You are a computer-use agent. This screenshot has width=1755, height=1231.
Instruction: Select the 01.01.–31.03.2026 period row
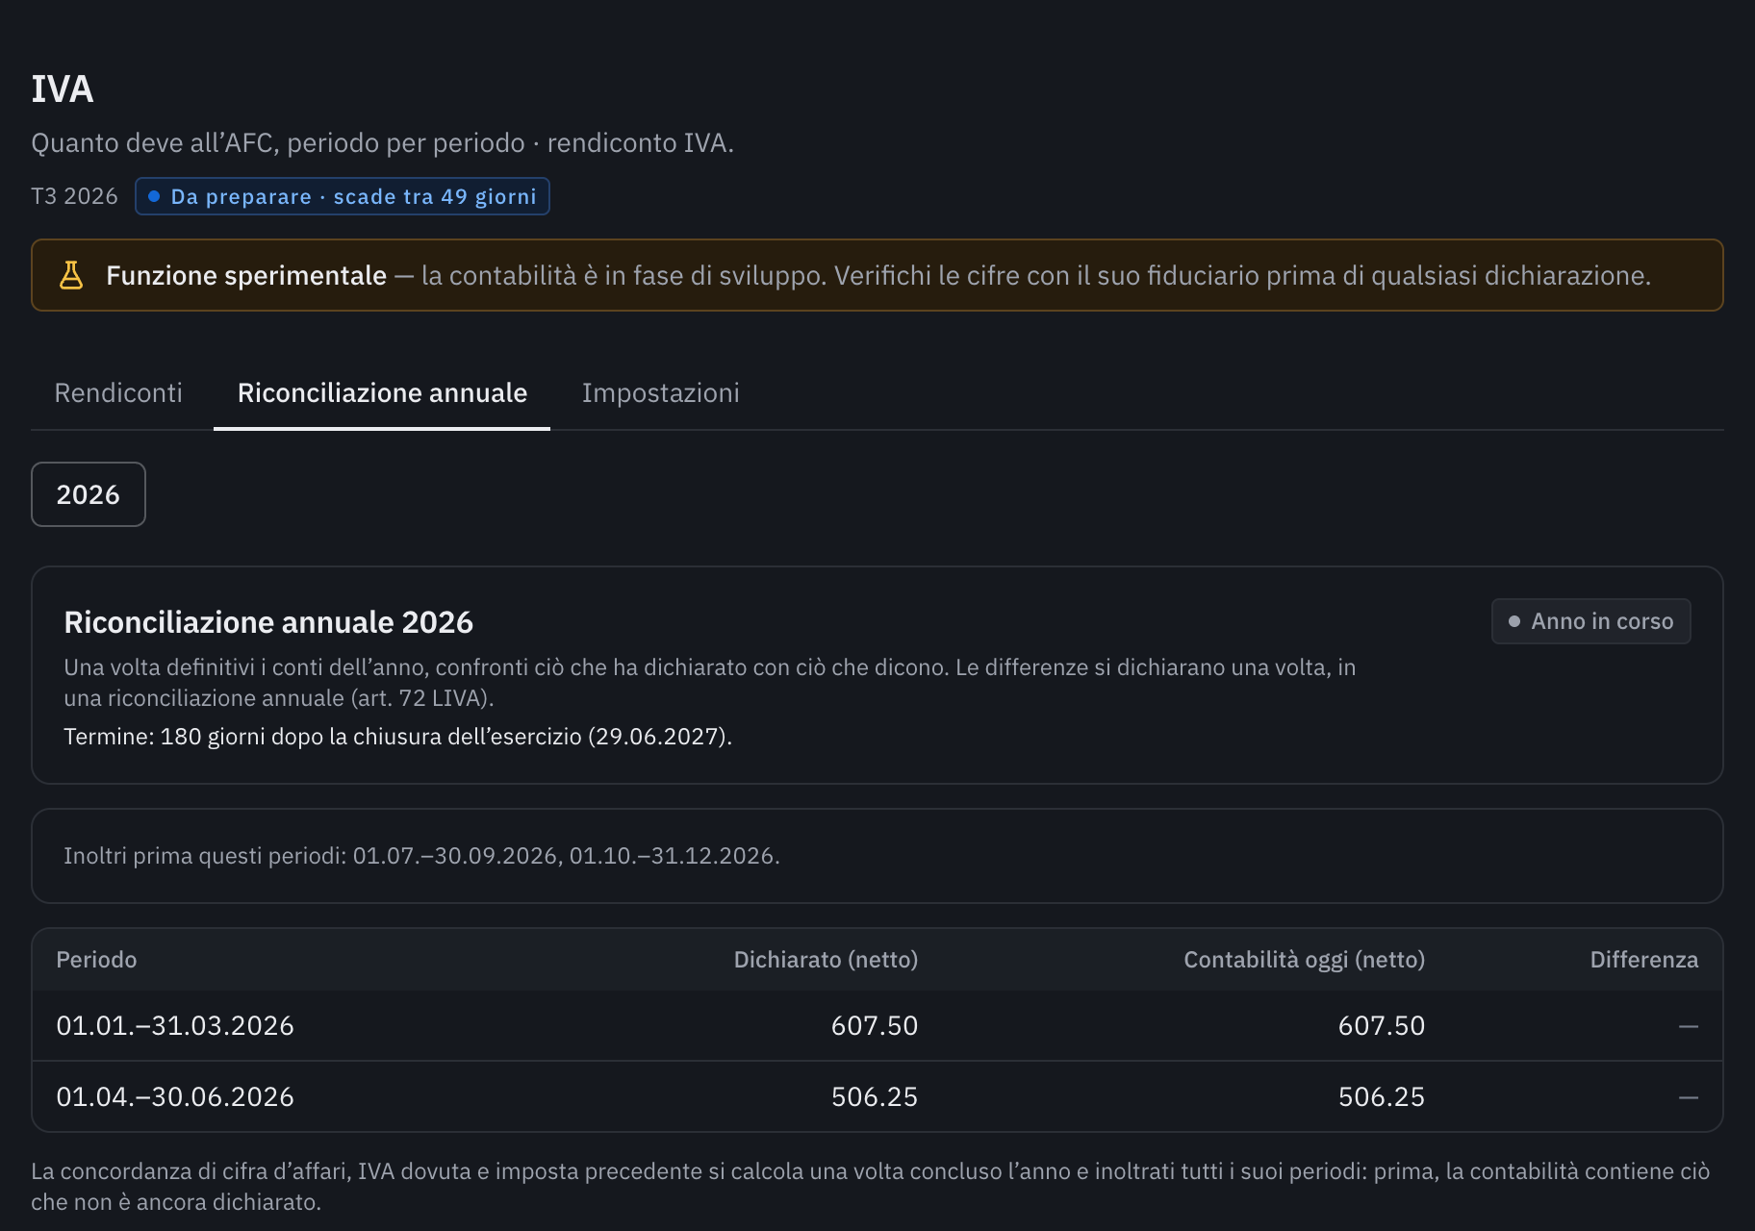click(x=877, y=1025)
